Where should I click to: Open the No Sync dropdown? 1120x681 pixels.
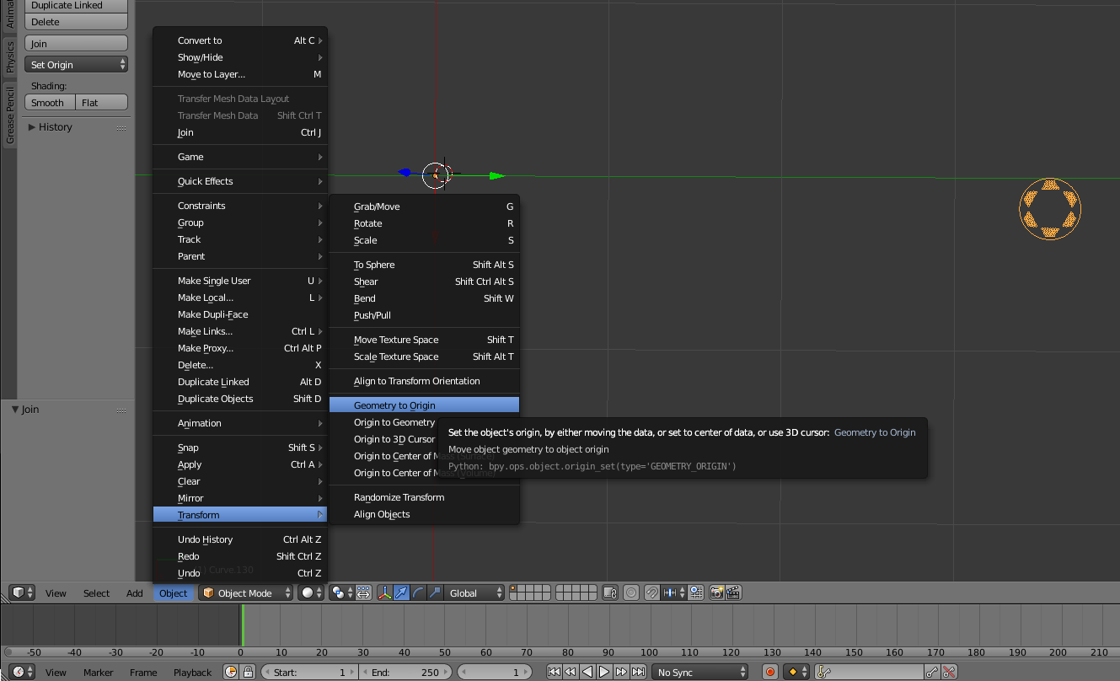click(x=699, y=672)
